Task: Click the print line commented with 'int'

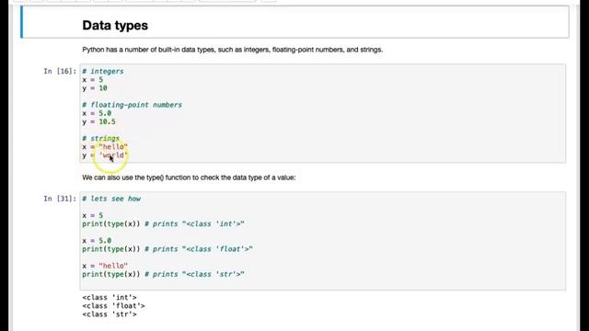Action: coord(164,224)
